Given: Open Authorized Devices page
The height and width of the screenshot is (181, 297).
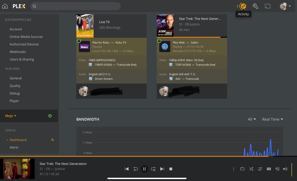Looking at the screenshot, I should click(x=24, y=44).
